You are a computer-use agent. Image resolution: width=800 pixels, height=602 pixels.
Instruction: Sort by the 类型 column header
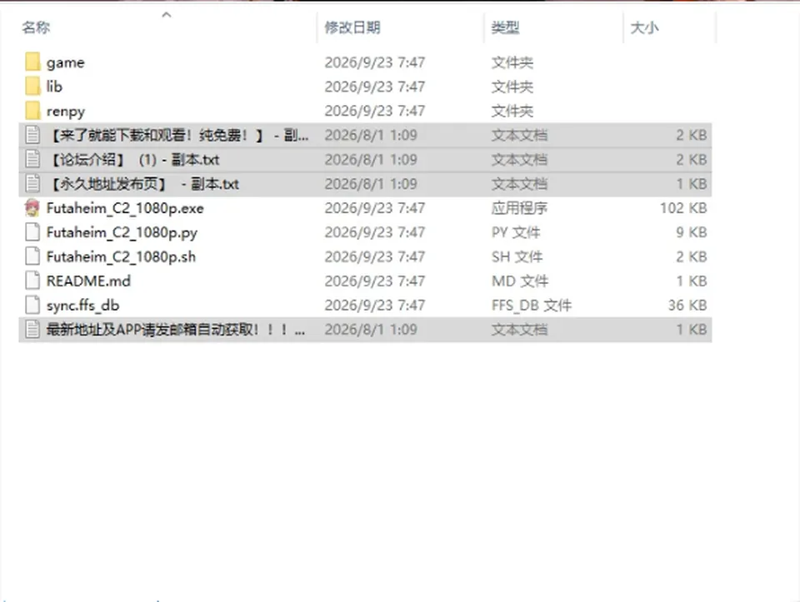pyautogui.click(x=505, y=27)
